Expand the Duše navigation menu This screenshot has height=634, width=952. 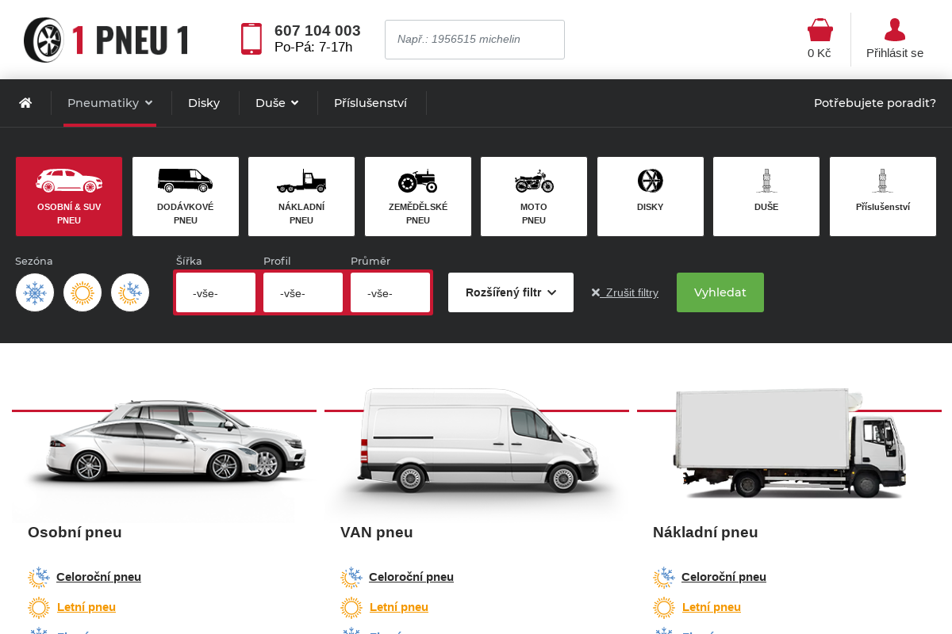277,103
